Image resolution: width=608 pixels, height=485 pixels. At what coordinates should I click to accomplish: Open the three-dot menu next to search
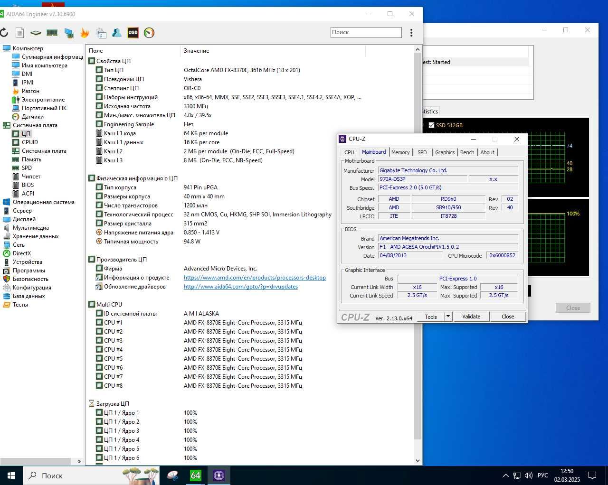click(x=411, y=33)
